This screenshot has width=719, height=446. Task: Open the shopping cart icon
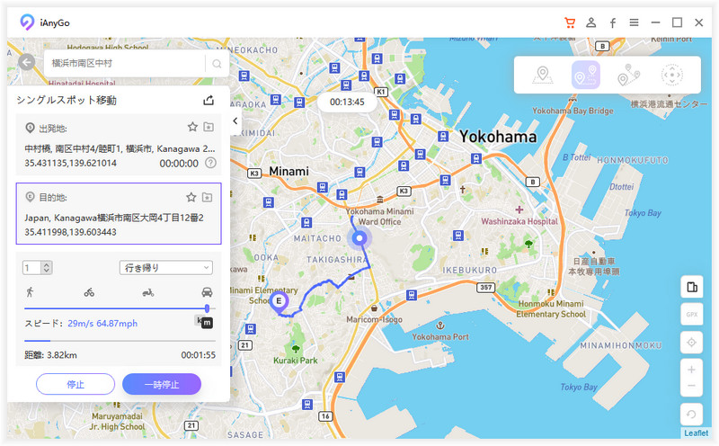pos(570,22)
